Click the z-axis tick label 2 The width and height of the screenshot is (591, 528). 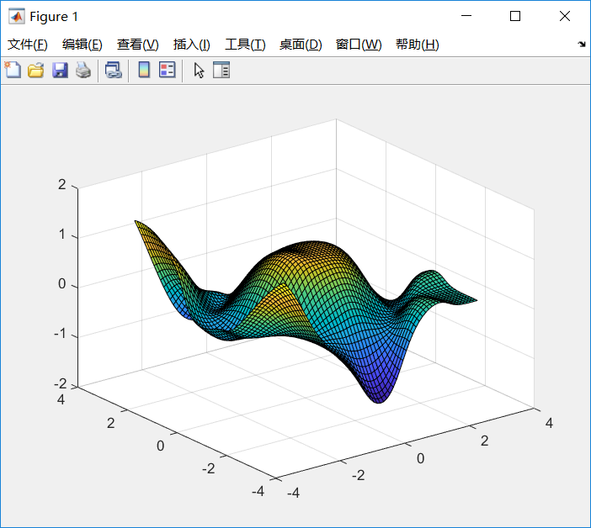[62, 184]
